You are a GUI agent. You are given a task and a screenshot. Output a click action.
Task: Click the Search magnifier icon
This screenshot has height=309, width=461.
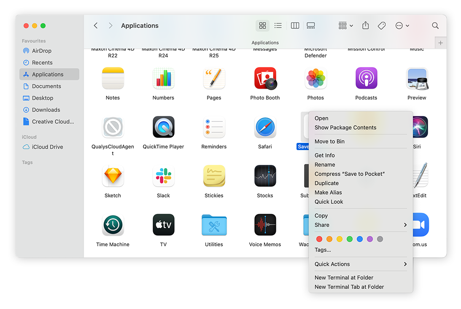point(435,26)
